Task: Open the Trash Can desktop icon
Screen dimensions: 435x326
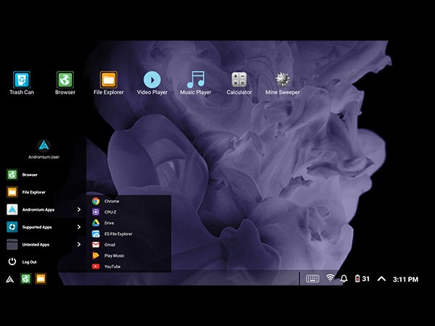Action: (22, 80)
